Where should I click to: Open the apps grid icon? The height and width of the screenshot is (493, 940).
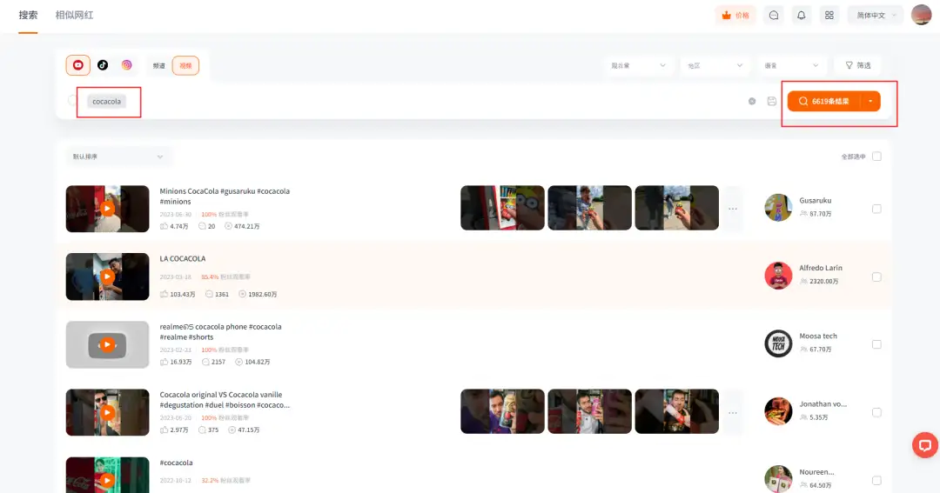point(829,15)
